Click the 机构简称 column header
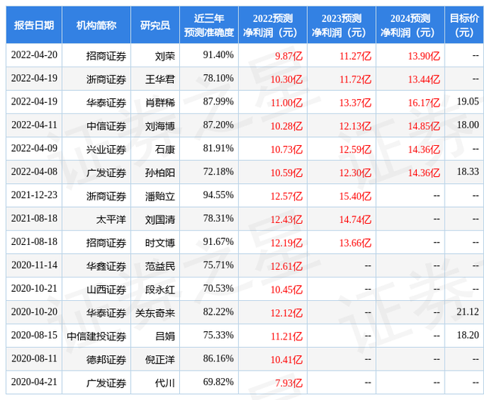The image size is (484, 400). point(96,25)
